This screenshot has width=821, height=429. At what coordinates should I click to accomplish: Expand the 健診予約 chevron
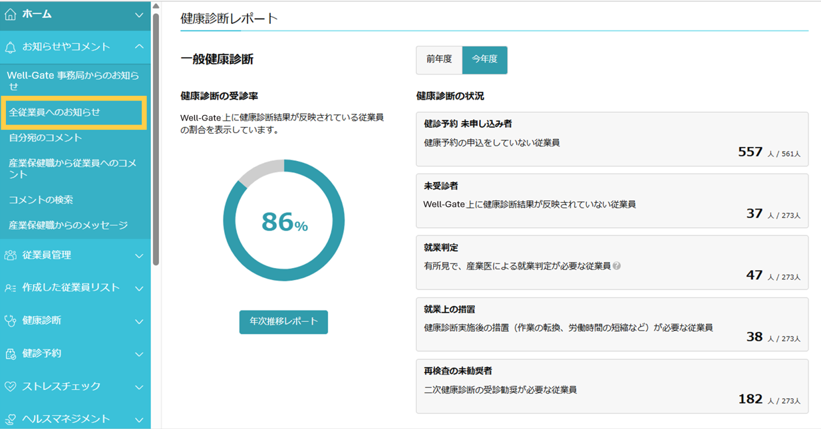coord(138,354)
